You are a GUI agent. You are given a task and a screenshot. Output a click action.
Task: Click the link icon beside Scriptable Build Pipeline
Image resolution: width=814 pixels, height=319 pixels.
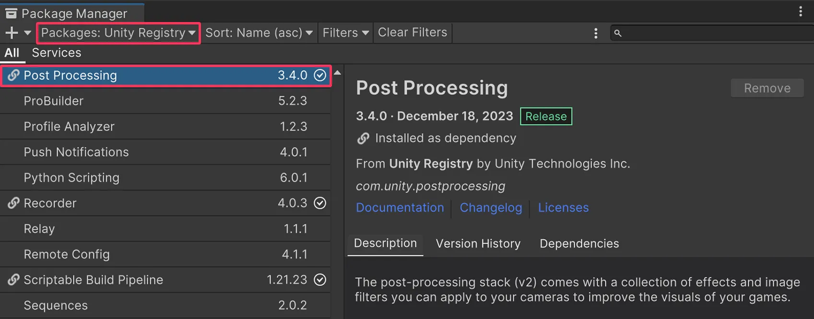13,280
